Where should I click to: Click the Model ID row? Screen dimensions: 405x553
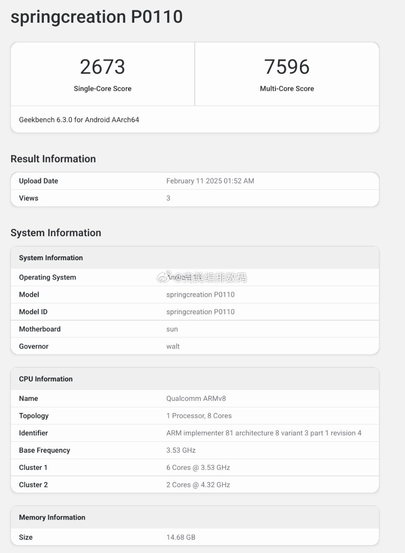[x=194, y=312]
